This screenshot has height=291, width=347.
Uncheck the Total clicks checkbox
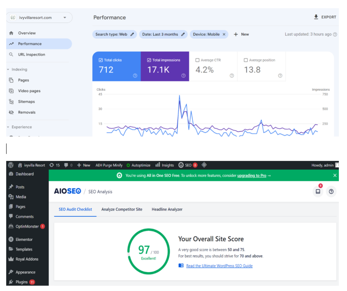[101, 60]
